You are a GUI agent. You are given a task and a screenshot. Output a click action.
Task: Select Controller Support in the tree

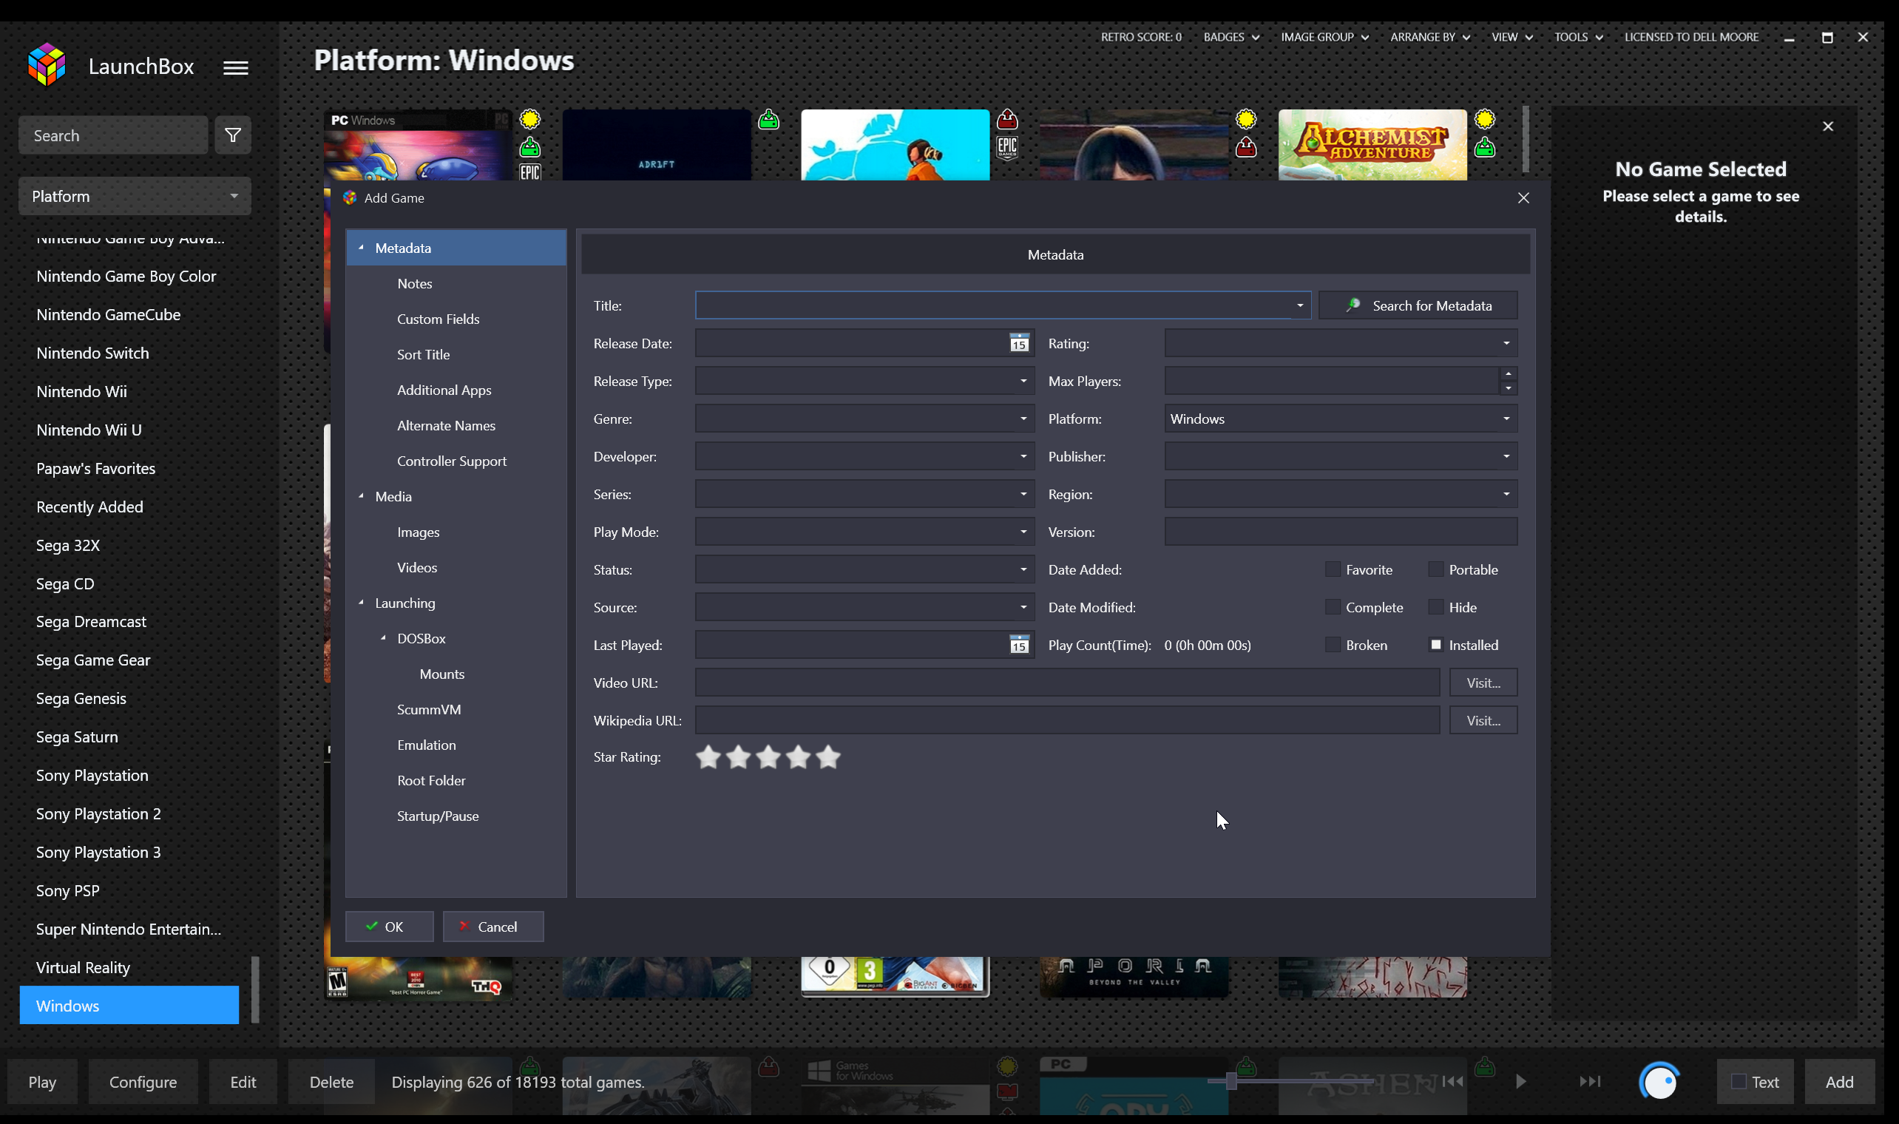tap(451, 461)
